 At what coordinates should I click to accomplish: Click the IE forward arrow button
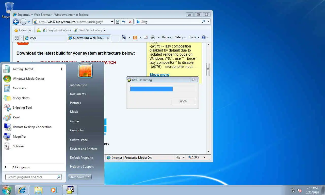click(x=23, y=22)
